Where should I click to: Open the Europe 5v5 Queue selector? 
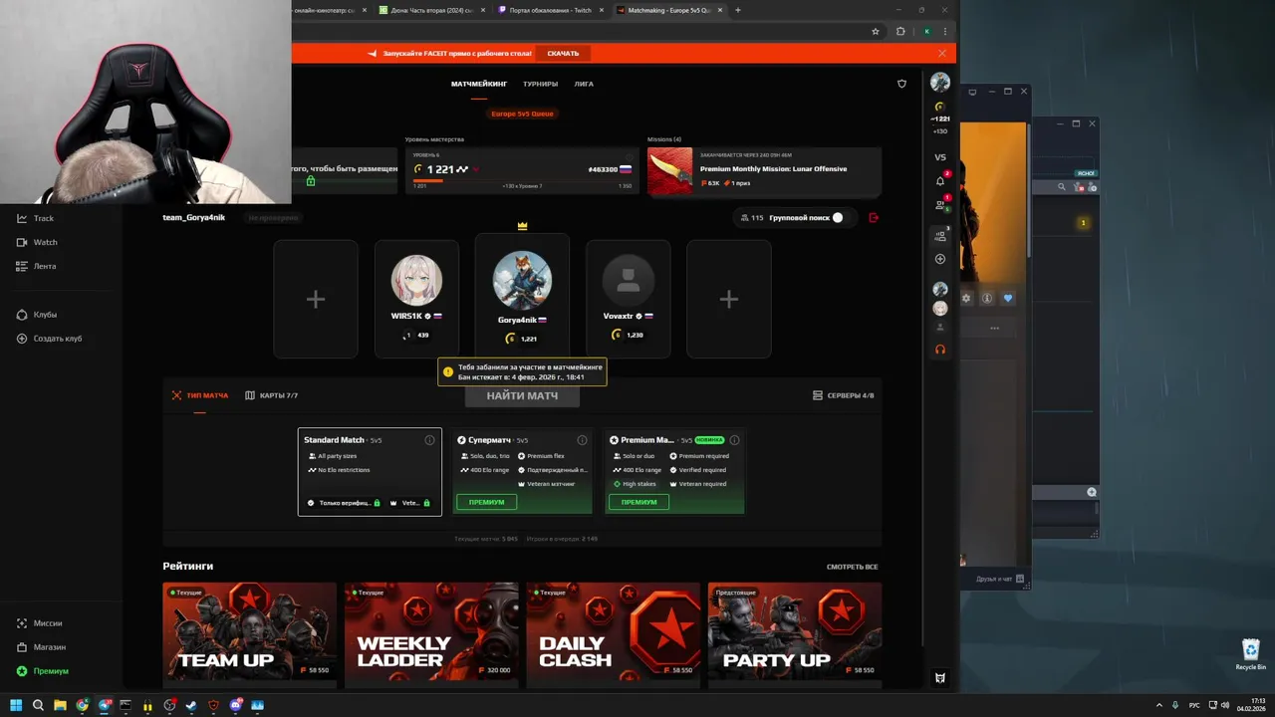[x=522, y=114]
